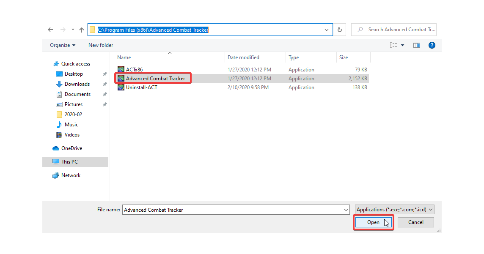Viewport: 484px width, 254px height.
Task: Open the Applications file type filter
Action: click(x=394, y=209)
